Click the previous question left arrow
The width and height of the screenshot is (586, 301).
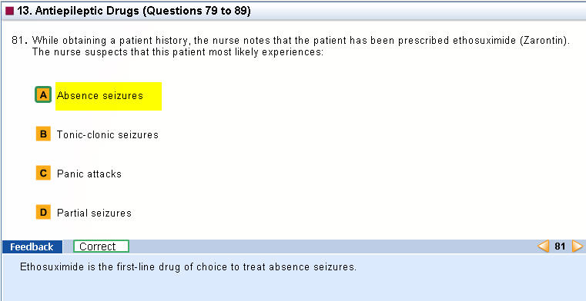click(544, 246)
